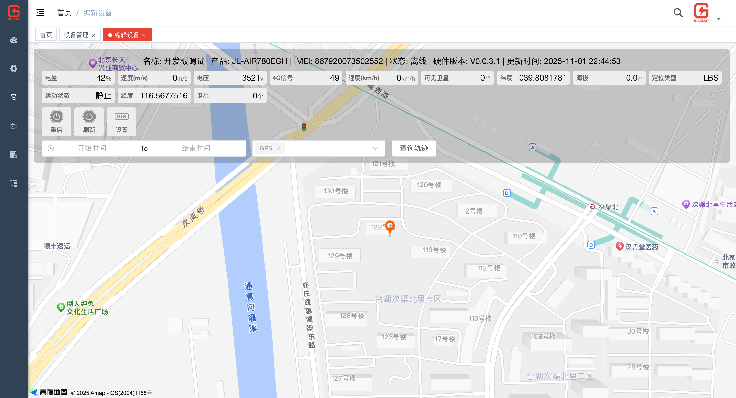
Task: Select the organization tree icon in sidebar
Action: tap(14, 183)
